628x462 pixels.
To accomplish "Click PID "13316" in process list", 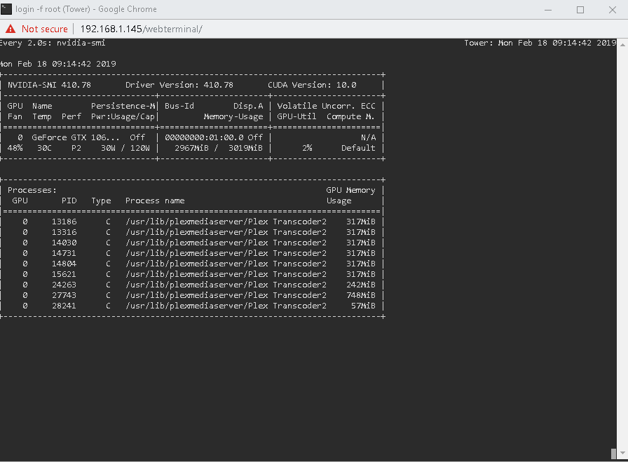I will pos(64,232).
